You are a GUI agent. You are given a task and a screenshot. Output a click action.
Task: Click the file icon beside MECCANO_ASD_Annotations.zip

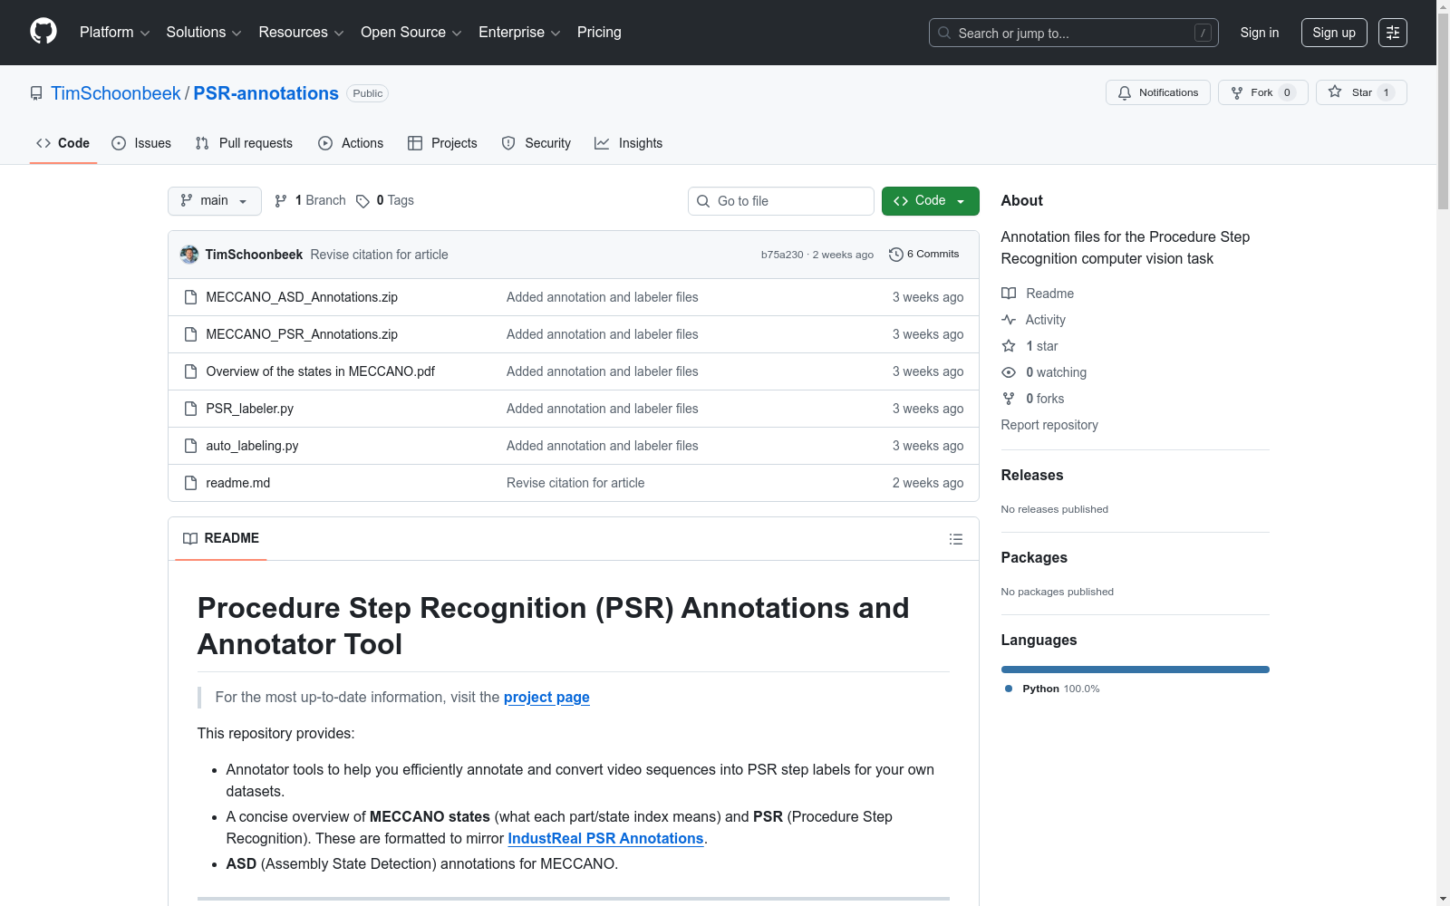pyautogui.click(x=190, y=297)
